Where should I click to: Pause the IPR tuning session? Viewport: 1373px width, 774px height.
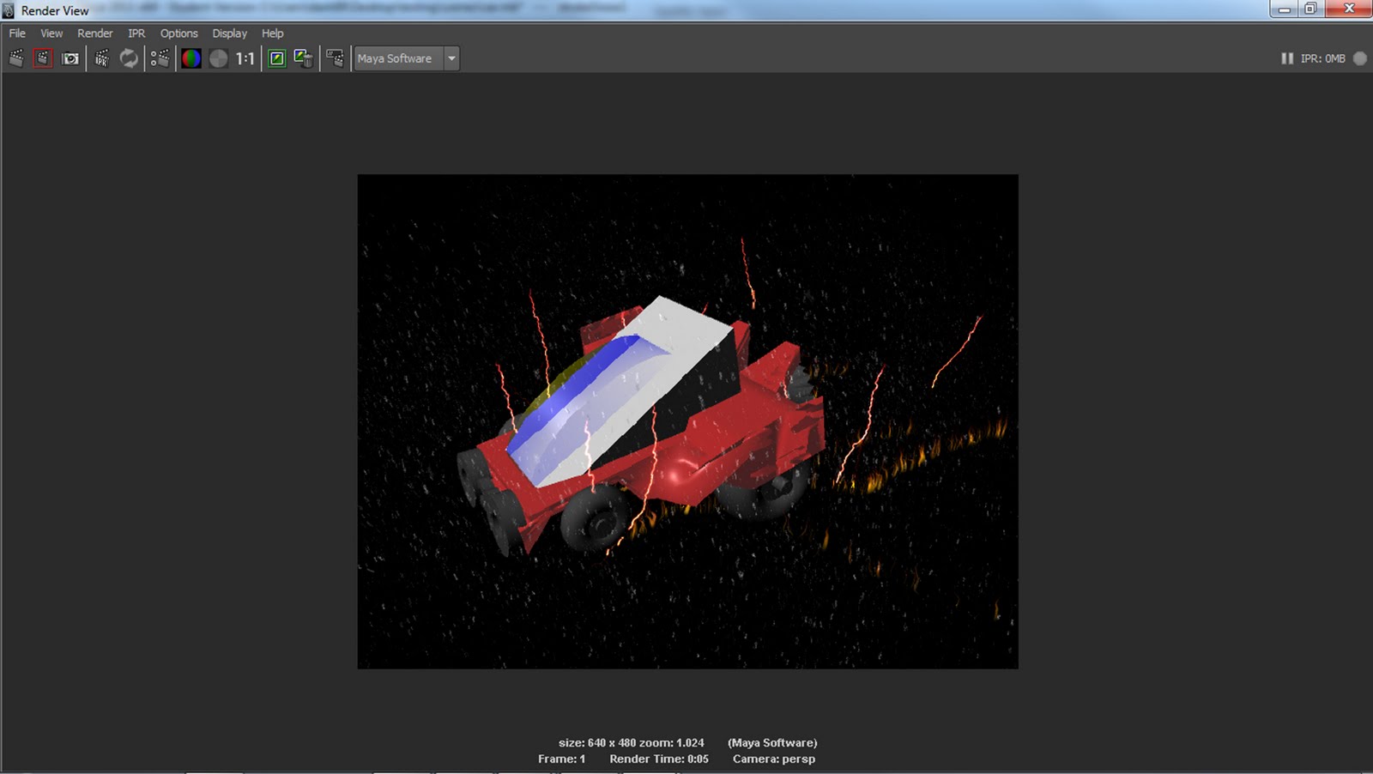1287,58
